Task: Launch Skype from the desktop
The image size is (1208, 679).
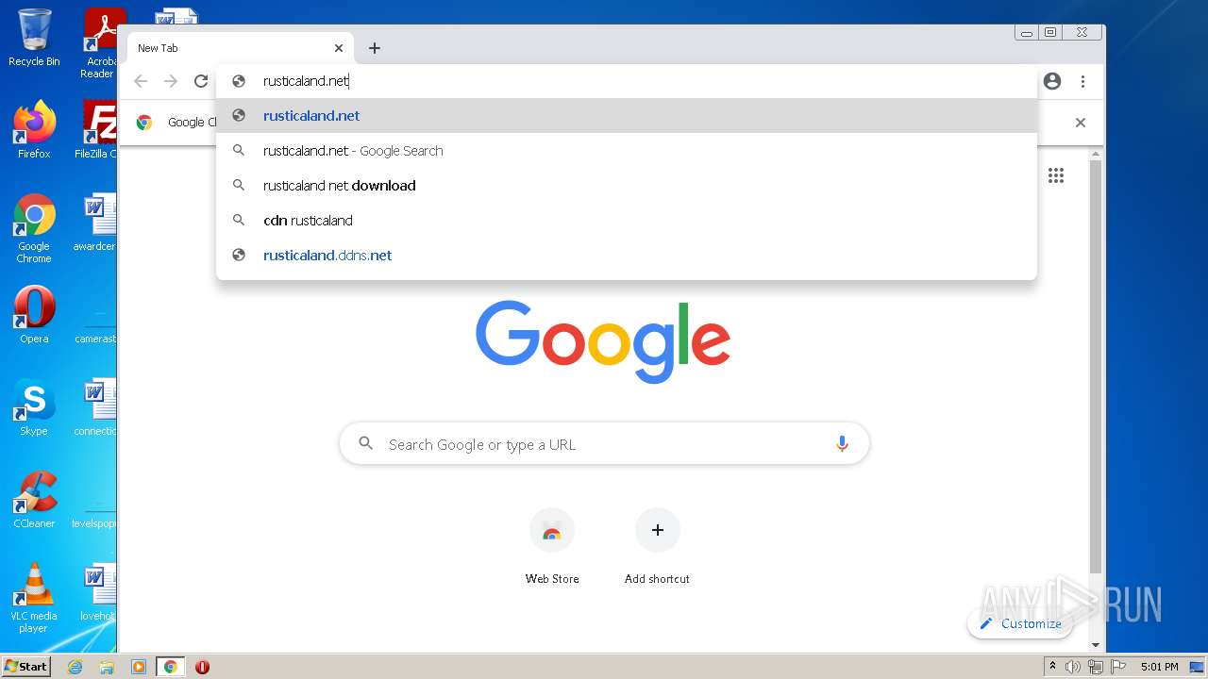Action: 34,407
